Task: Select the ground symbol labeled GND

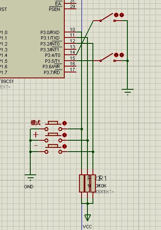Action: [x=30, y=177]
